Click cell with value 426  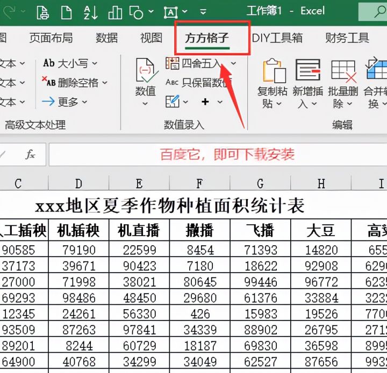click(x=200, y=313)
